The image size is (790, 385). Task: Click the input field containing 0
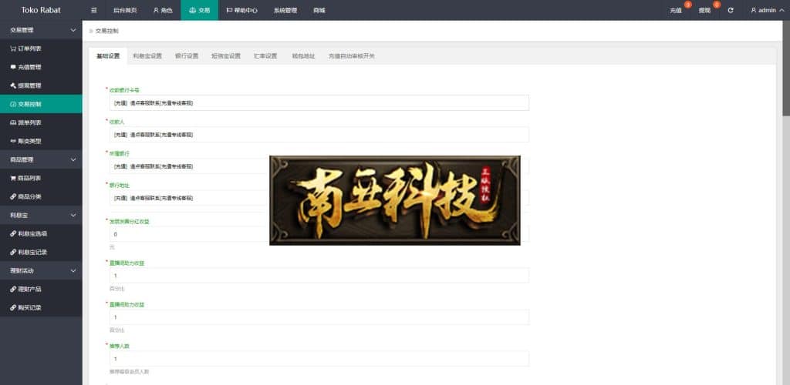coord(319,234)
